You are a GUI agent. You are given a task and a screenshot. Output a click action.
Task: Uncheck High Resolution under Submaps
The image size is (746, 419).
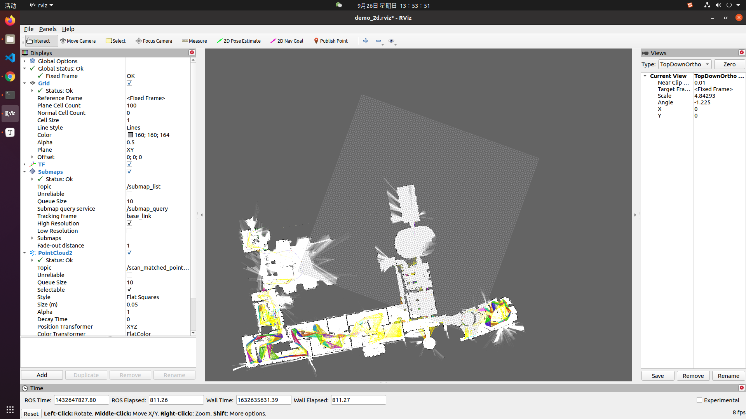(129, 223)
